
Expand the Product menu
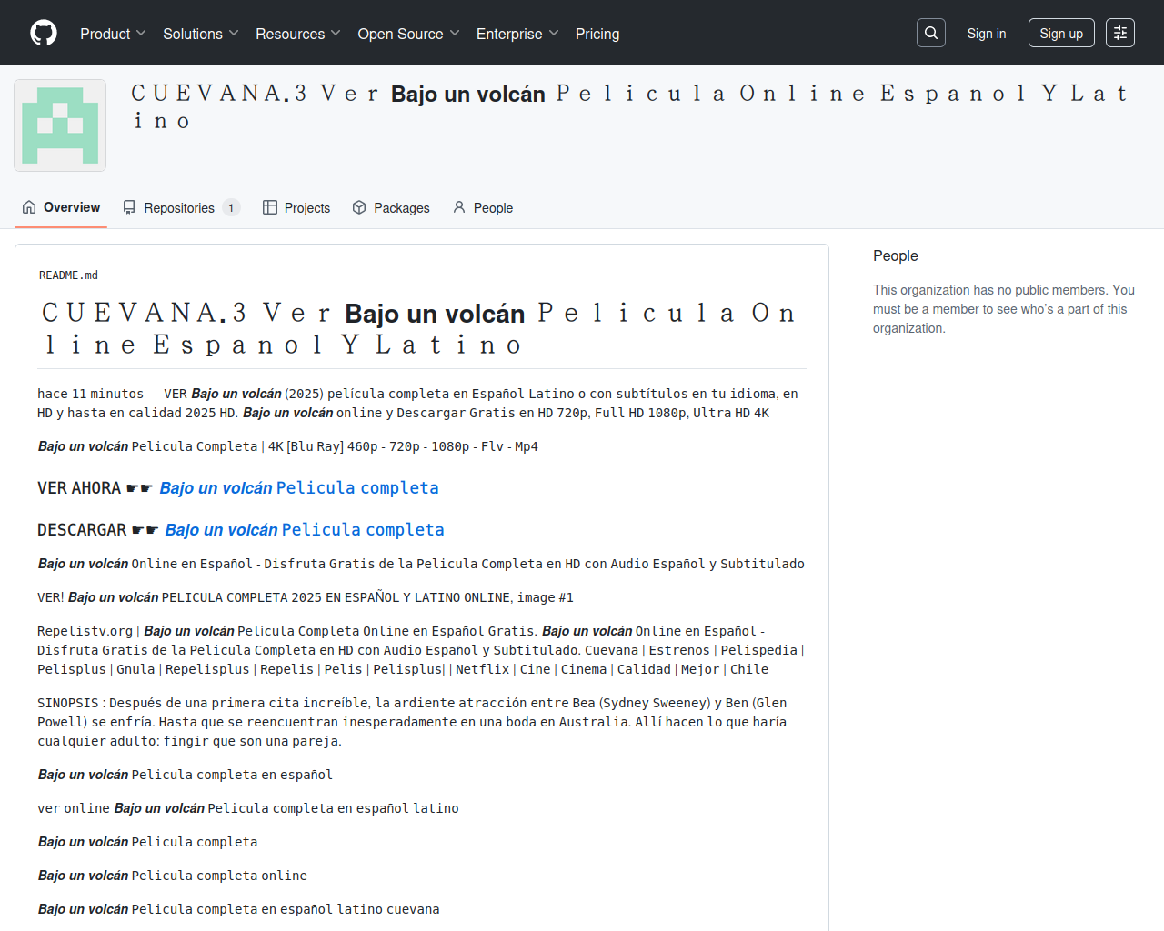[113, 34]
